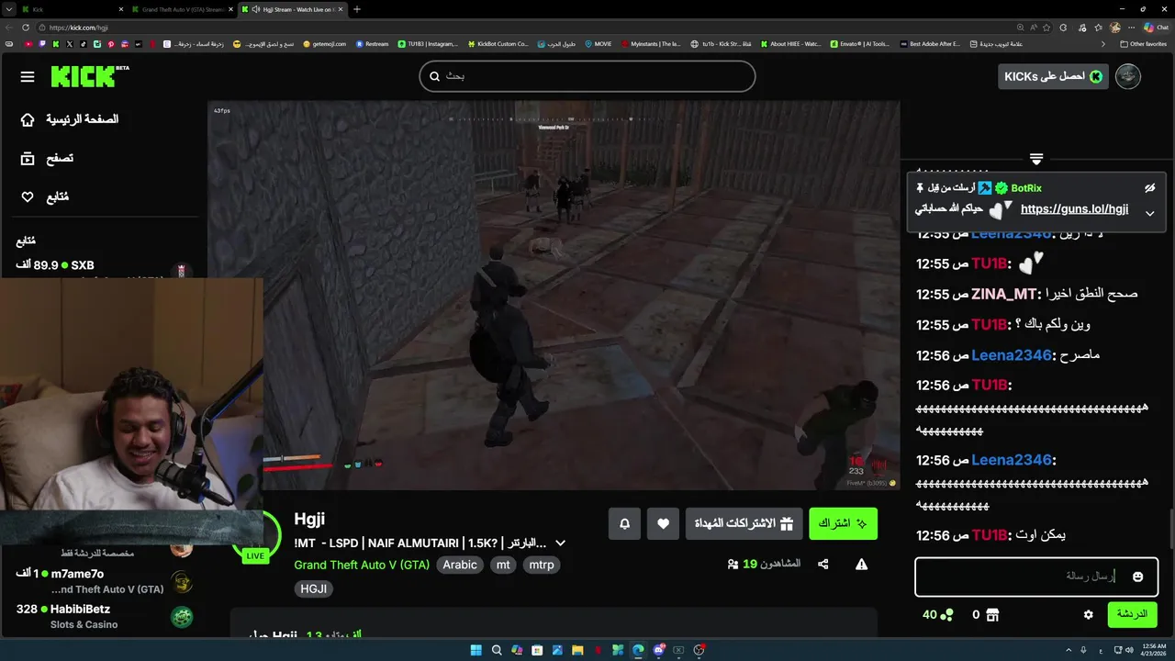Click the Arabic tag
The width and height of the screenshot is (1175, 661).
click(x=460, y=565)
